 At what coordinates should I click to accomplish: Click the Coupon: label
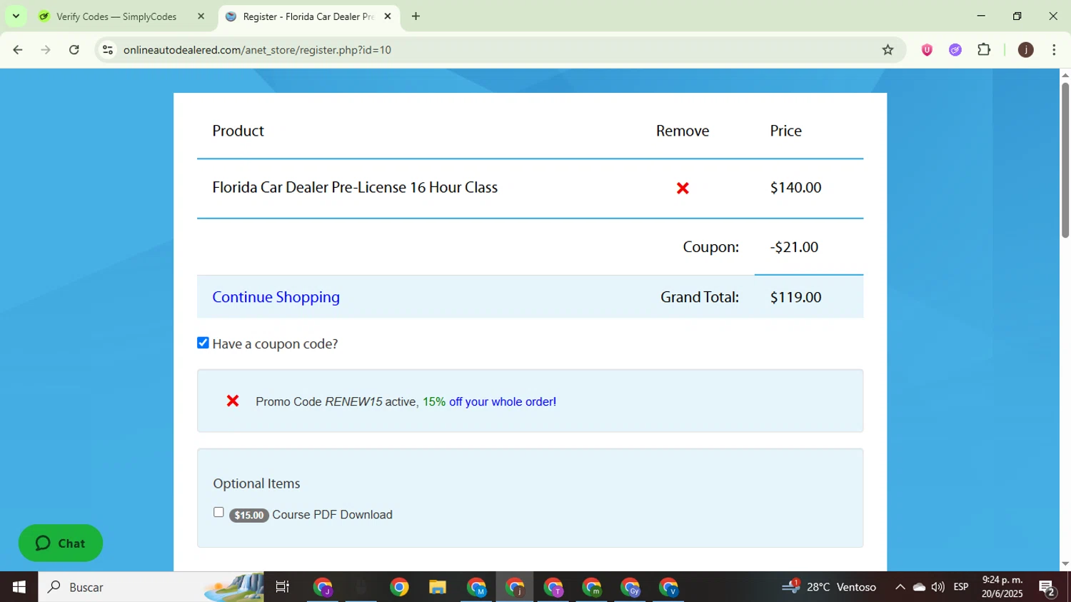click(711, 247)
